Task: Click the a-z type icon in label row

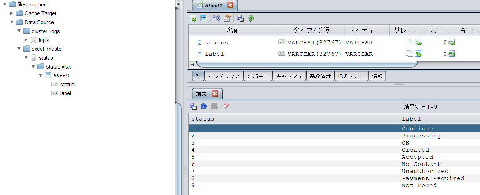Action: point(282,54)
